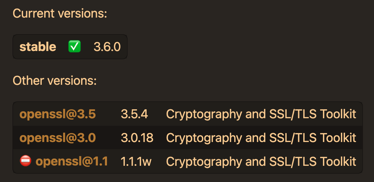
Task: Click the gap between checkmark and 3.6.0
Action: coord(87,47)
